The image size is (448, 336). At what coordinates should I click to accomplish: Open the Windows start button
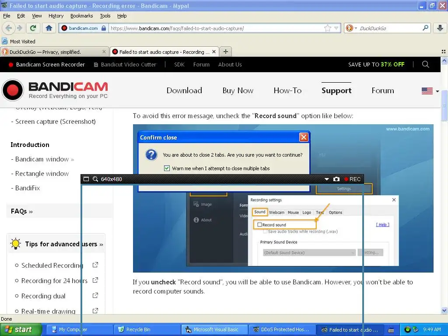point(21,329)
